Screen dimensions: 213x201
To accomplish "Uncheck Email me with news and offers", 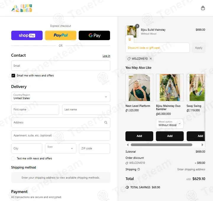I will click(x=13, y=76).
